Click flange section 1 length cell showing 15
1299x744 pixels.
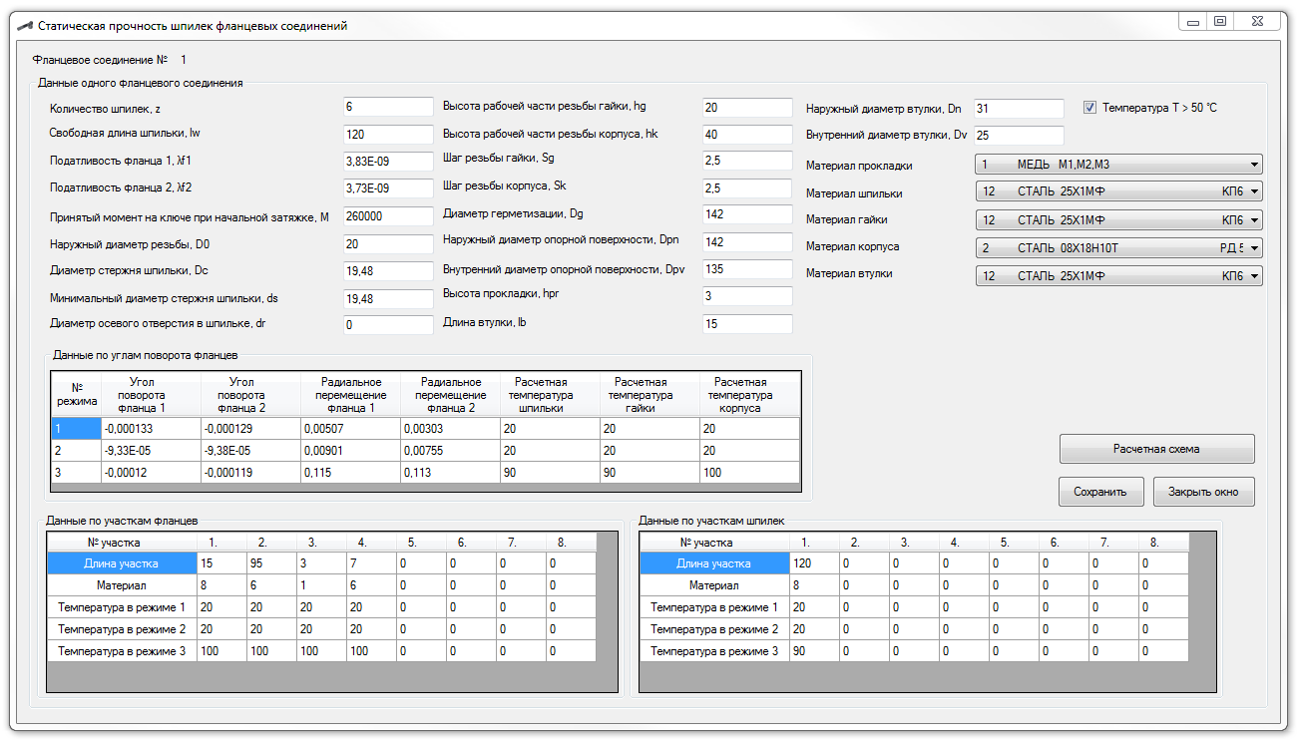[221, 563]
